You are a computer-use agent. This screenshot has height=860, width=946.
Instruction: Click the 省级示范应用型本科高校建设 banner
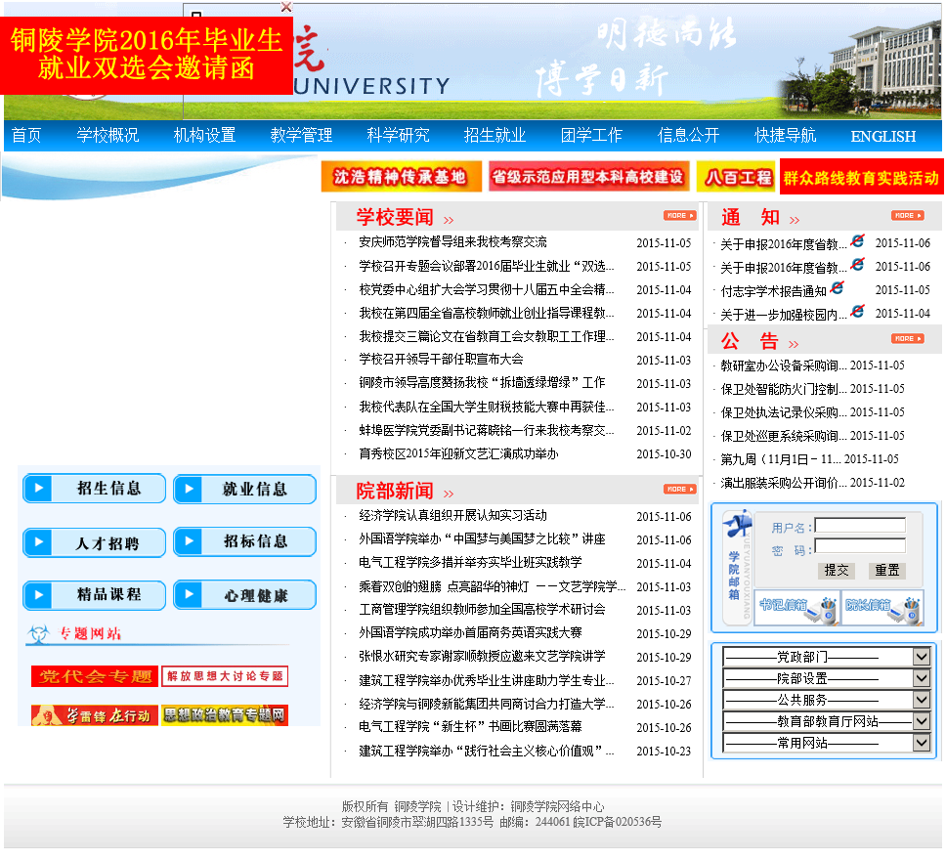(x=589, y=176)
